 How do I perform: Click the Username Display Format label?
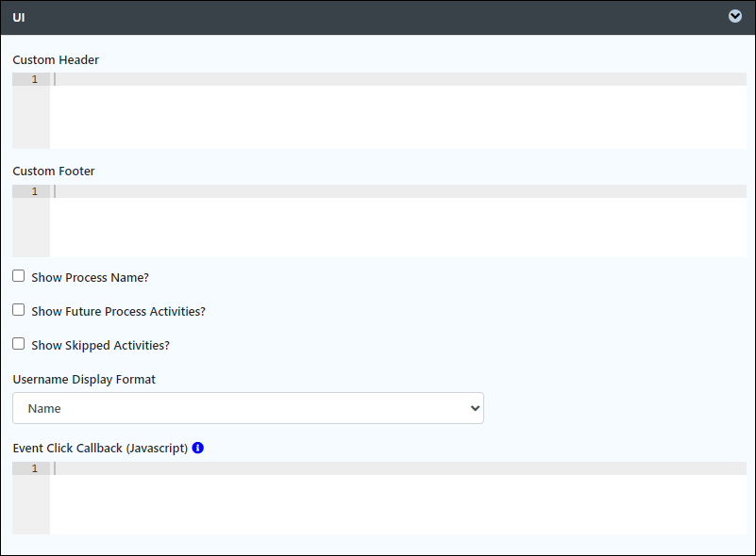pyautogui.click(x=84, y=380)
